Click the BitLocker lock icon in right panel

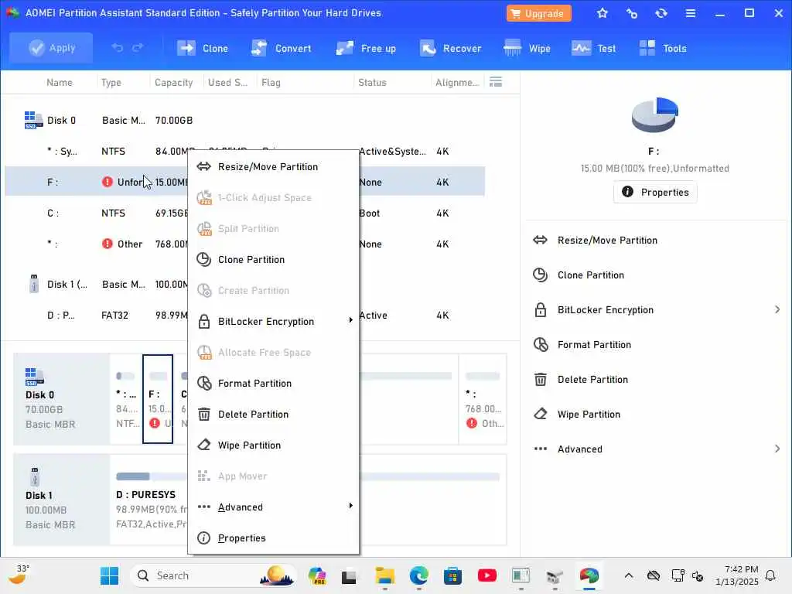click(x=540, y=309)
